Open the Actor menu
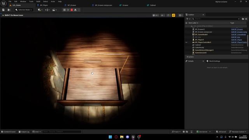249x140 pixels. coord(53,2)
